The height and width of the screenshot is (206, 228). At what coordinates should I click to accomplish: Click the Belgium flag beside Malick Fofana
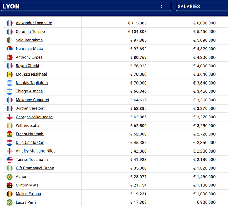[10, 194]
